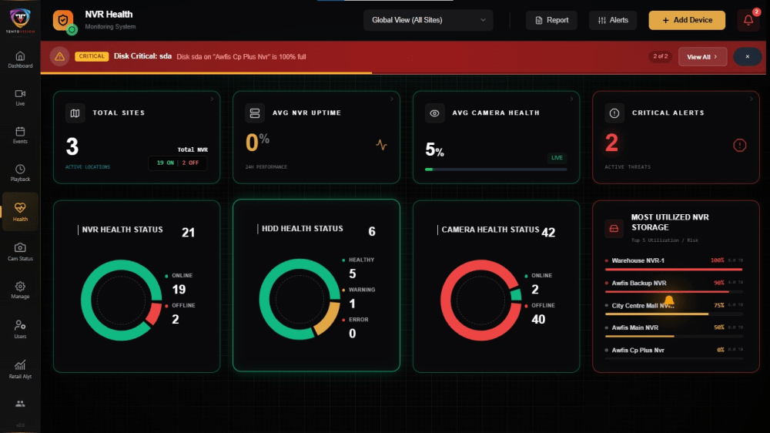Click the ONLINE 2 legend in Camera Health
Screen dimensions: 770x433
[x=538, y=284]
